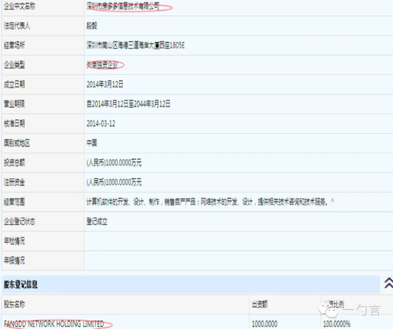Click the 企业登记状态 label

coord(20,221)
